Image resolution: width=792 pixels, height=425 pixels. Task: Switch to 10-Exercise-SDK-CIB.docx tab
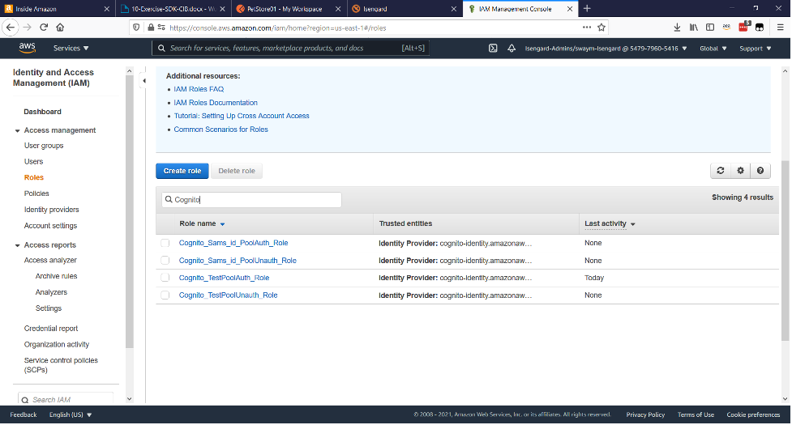(173, 9)
